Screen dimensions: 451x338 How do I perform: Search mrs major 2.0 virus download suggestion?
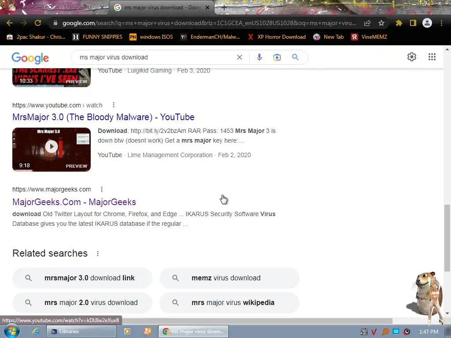(82, 303)
